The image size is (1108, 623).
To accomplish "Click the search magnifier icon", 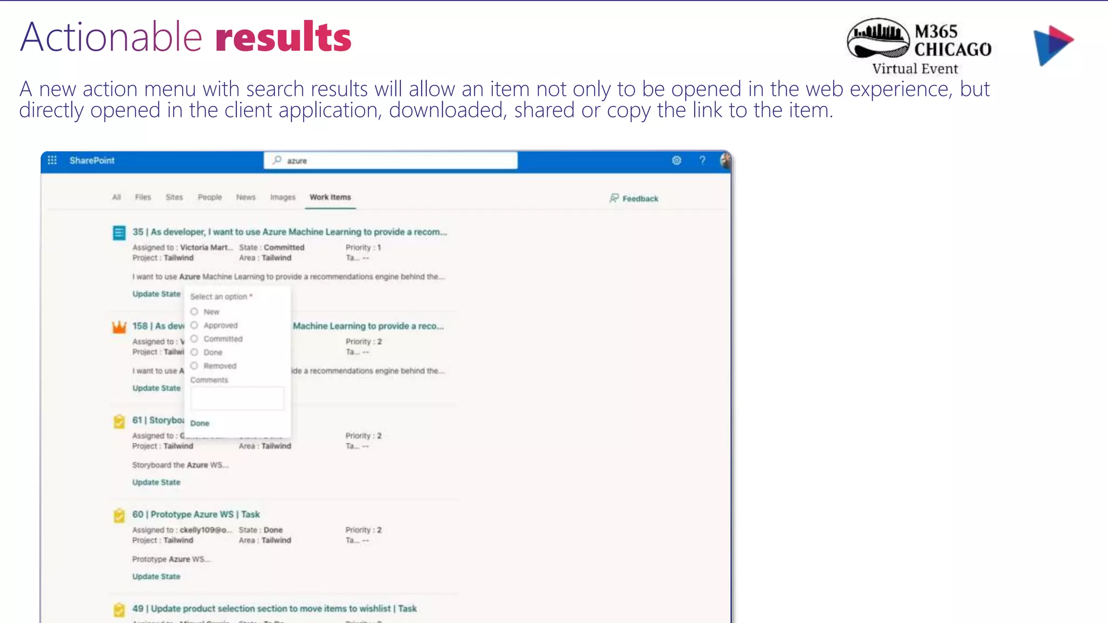I will pyautogui.click(x=277, y=160).
